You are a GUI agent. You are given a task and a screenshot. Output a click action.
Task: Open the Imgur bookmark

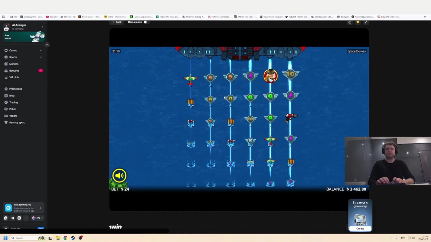[168, 17]
